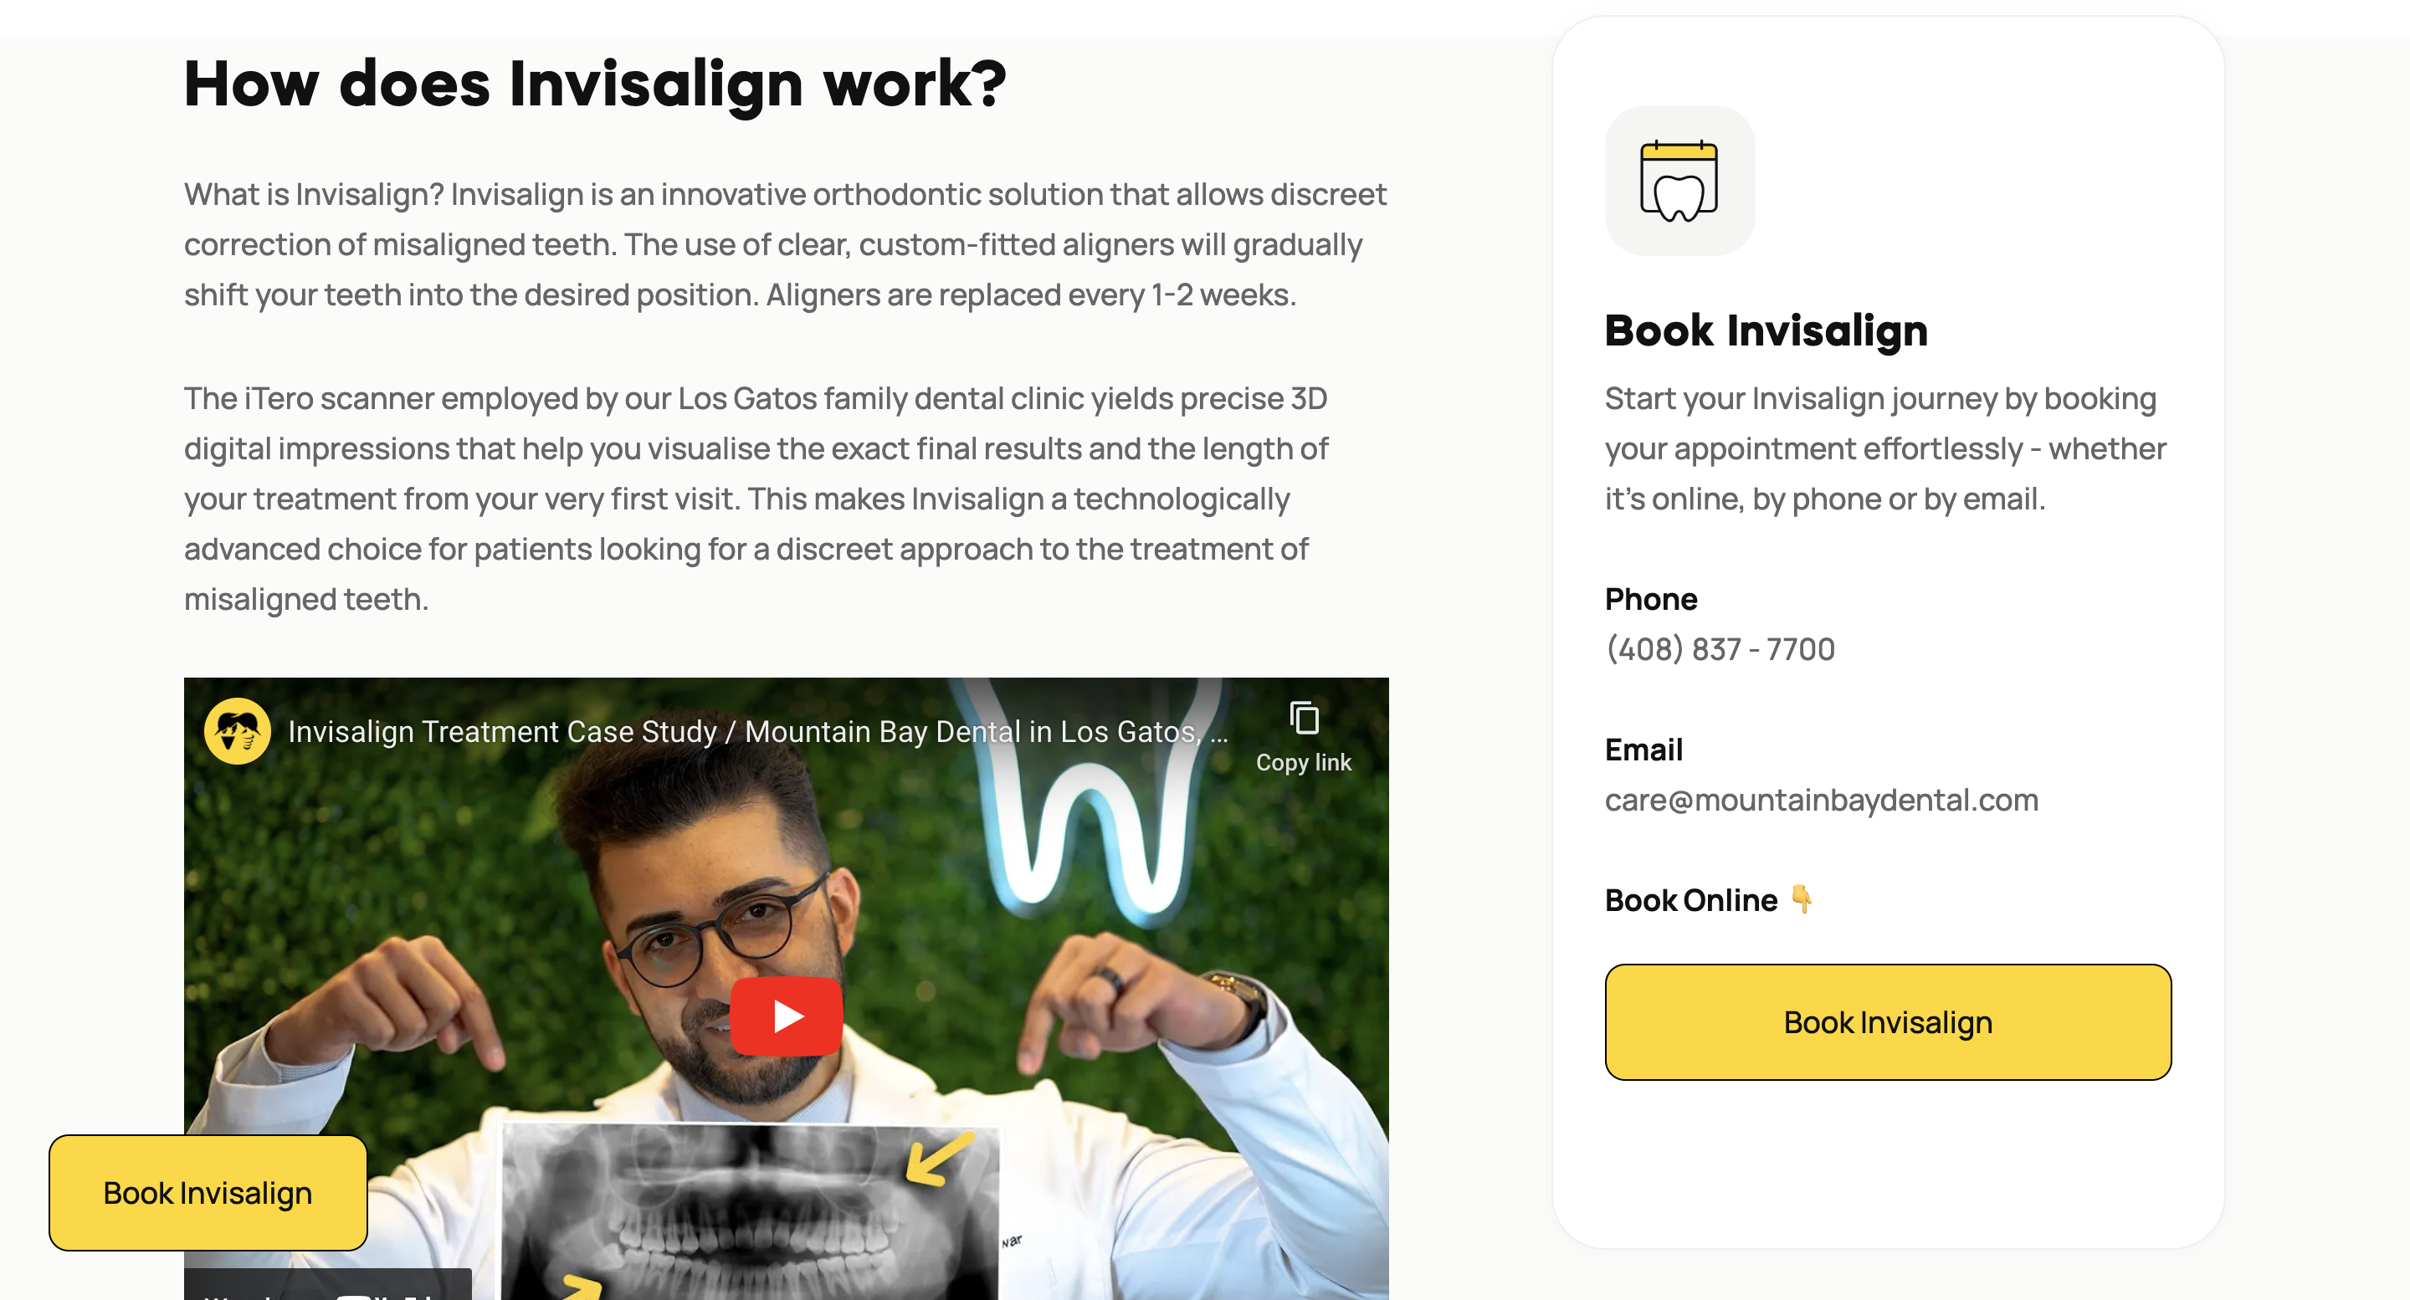This screenshot has width=2410, height=1300.
Task: Click the pointing-down hand emoji
Action: point(1802,898)
